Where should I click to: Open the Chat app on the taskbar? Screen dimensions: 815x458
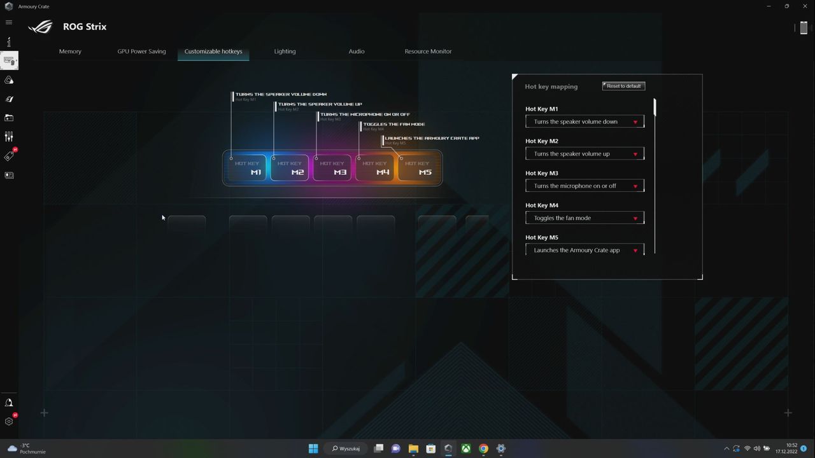(x=395, y=448)
